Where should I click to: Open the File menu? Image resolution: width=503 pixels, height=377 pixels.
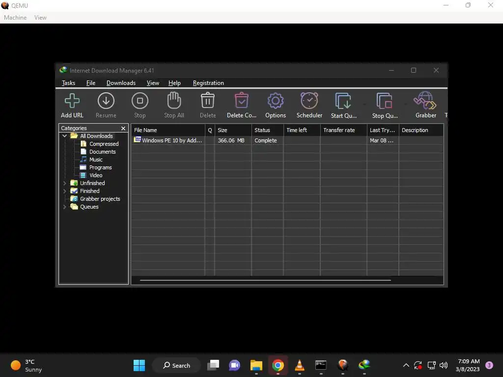(x=91, y=83)
